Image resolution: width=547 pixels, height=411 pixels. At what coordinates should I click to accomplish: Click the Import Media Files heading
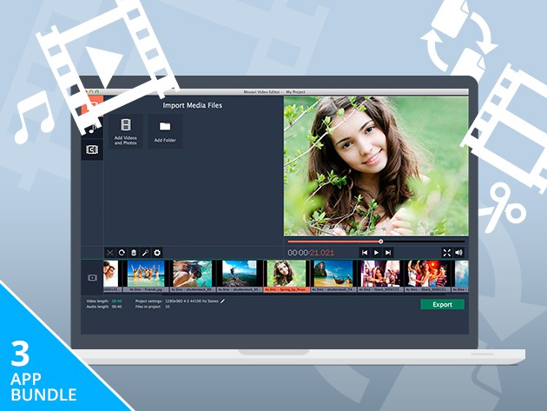pyautogui.click(x=193, y=105)
